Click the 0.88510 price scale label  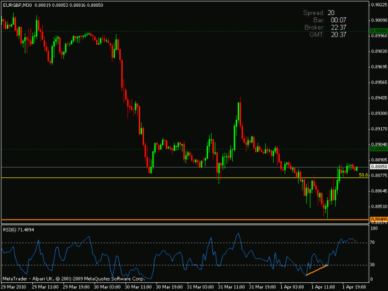tap(379, 207)
